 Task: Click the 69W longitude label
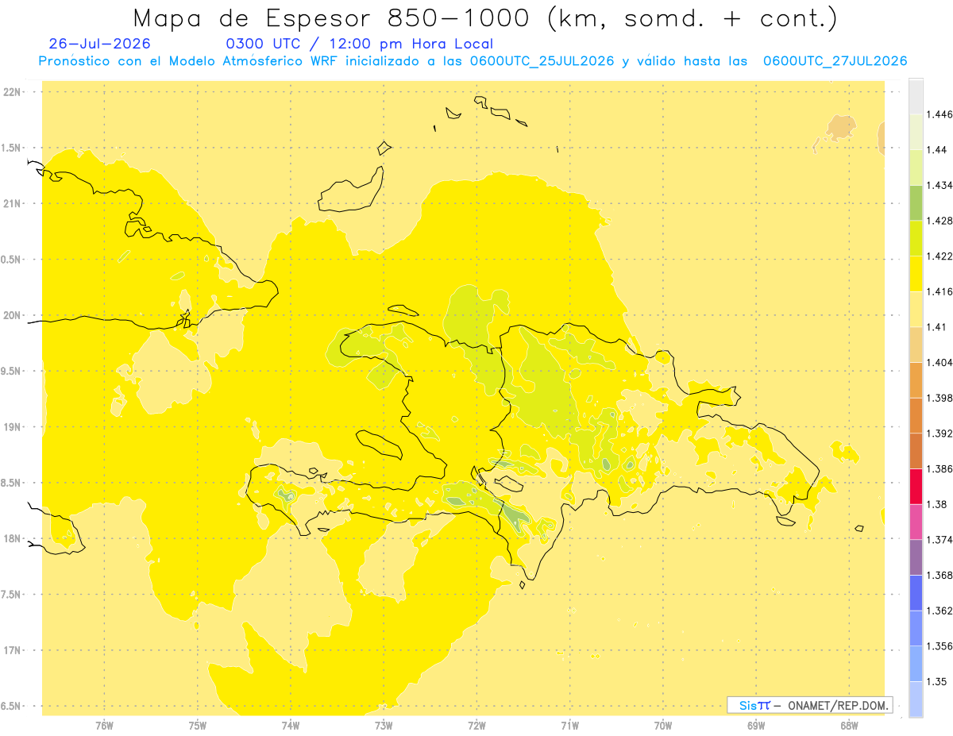pos(756,726)
